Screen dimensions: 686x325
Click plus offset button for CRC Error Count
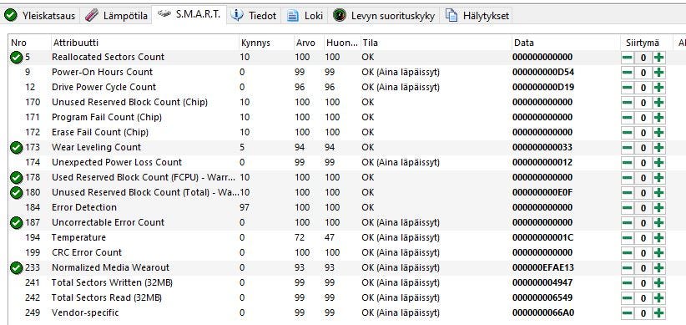pyautogui.click(x=658, y=252)
